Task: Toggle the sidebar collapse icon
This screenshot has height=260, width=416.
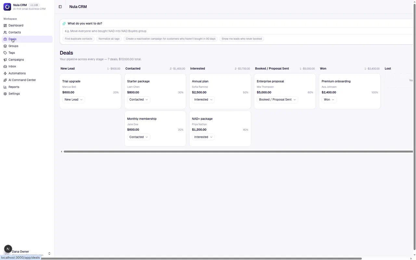Action: tap(60, 6)
